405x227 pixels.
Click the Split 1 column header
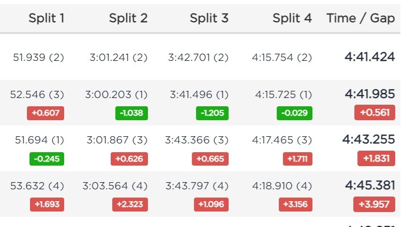pos(47,18)
